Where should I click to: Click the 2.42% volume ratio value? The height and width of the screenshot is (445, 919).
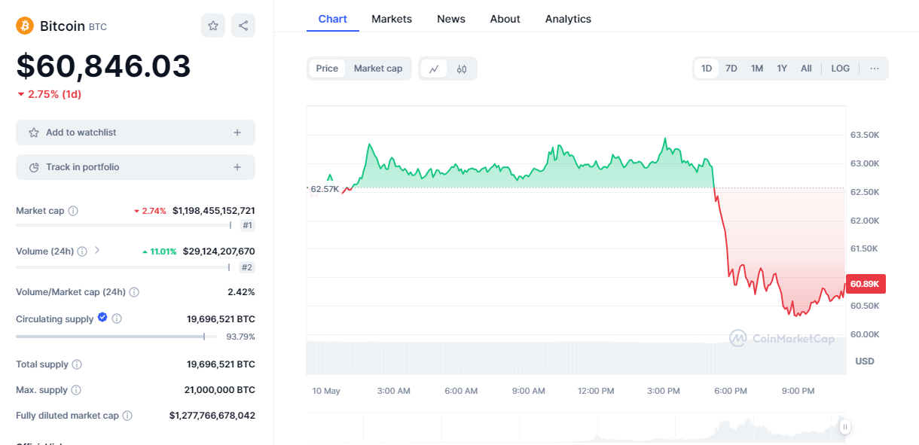[x=241, y=292]
